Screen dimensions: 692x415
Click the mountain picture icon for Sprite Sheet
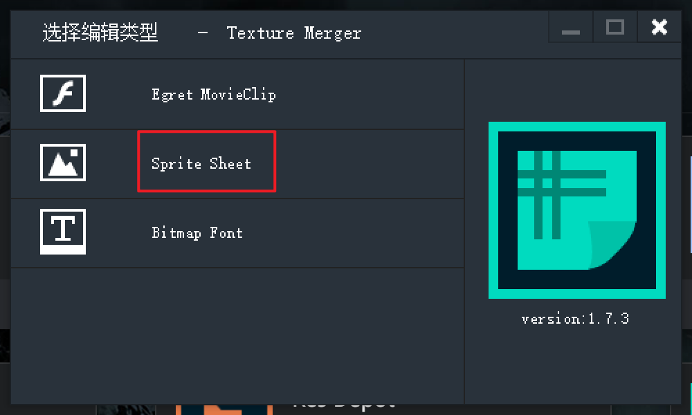click(x=63, y=163)
